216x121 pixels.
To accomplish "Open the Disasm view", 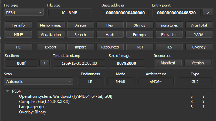I will coord(80,25).
